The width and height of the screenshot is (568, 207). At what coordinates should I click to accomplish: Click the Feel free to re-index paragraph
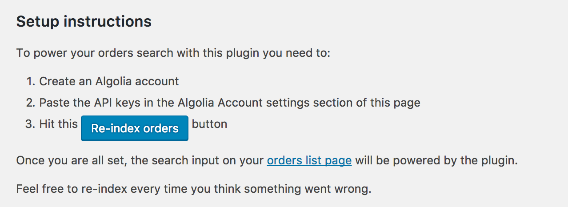tap(194, 189)
